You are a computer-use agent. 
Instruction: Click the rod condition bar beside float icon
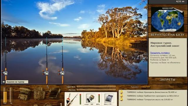coord(80,99)
